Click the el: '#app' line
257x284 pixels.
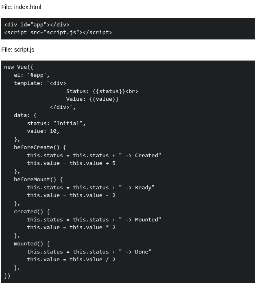point(32,75)
